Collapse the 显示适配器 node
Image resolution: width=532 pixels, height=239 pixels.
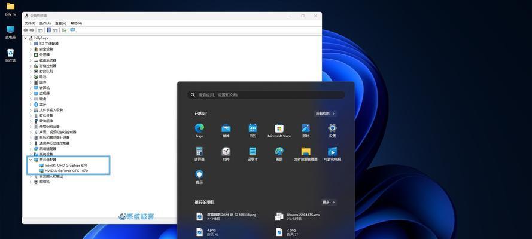(x=31, y=160)
